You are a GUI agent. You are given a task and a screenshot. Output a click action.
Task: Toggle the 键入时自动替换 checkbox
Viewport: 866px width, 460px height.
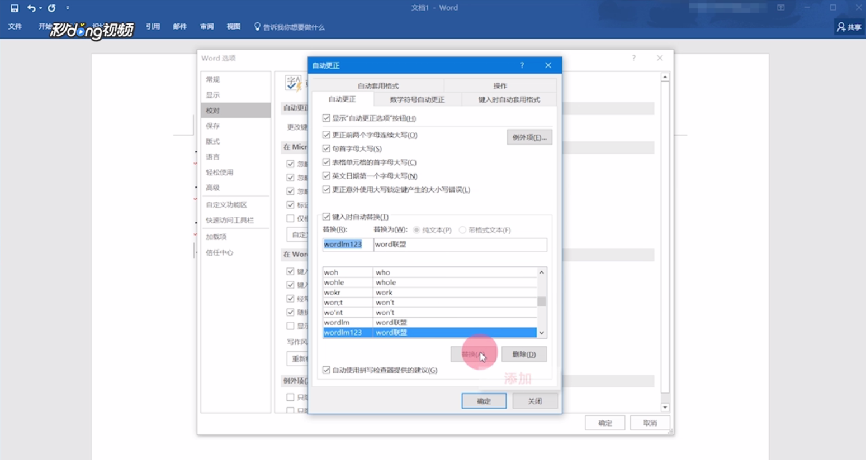click(x=325, y=217)
